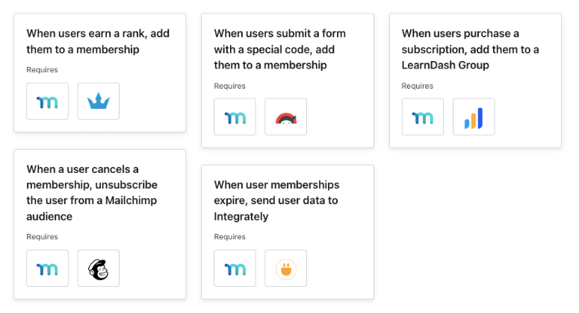Click the LearnDash bar chart icon

tap(474, 117)
